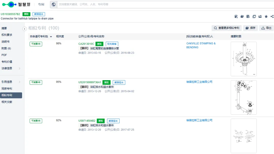The image size is (274, 154).
Task: Download the patent PDF icon
Action: point(236,16)
